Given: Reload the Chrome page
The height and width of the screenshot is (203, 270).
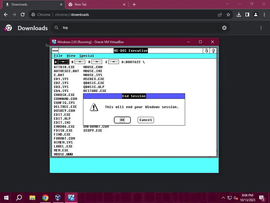Looking at the screenshot, I should tap(23, 15).
